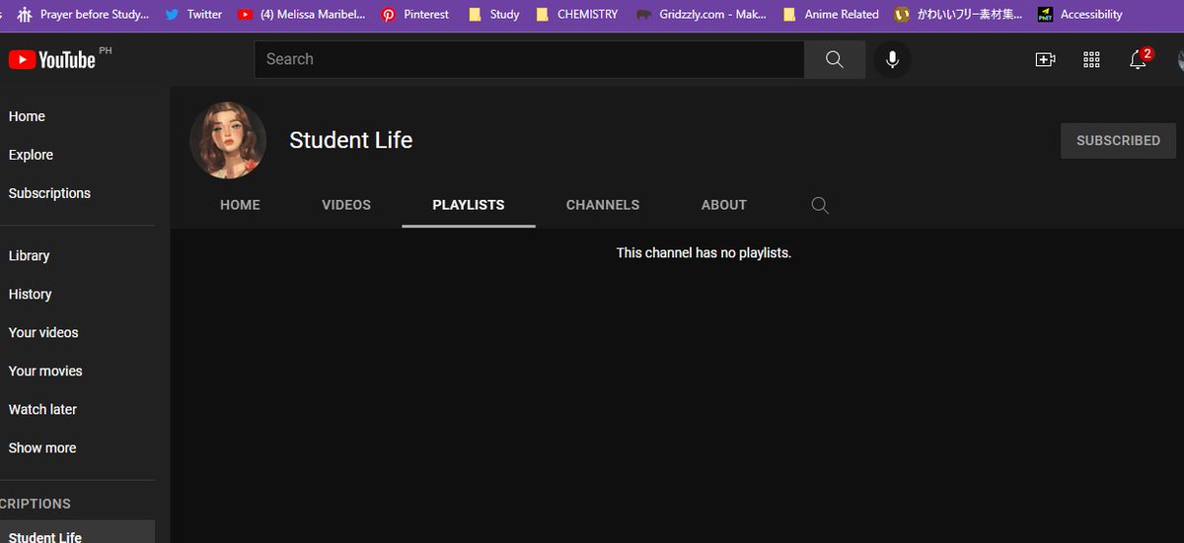The height and width of the screenshot is (543, 1184).
Task: Expand the Anime Related bookmarks folder
Action: click(831, 14)
